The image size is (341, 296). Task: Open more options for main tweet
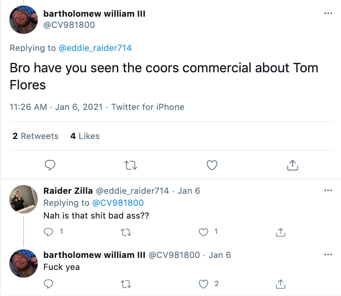click(328, 13)
